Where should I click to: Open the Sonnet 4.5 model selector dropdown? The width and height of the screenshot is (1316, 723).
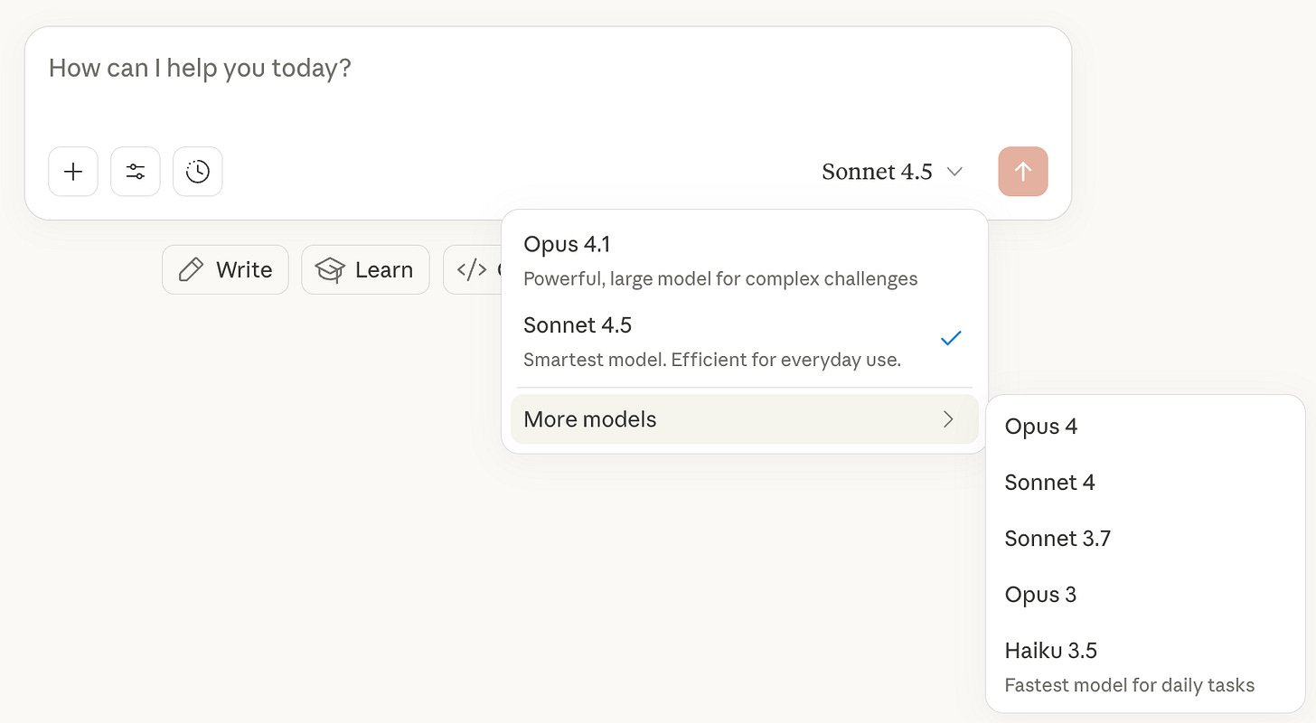click(x=891, y=172)
